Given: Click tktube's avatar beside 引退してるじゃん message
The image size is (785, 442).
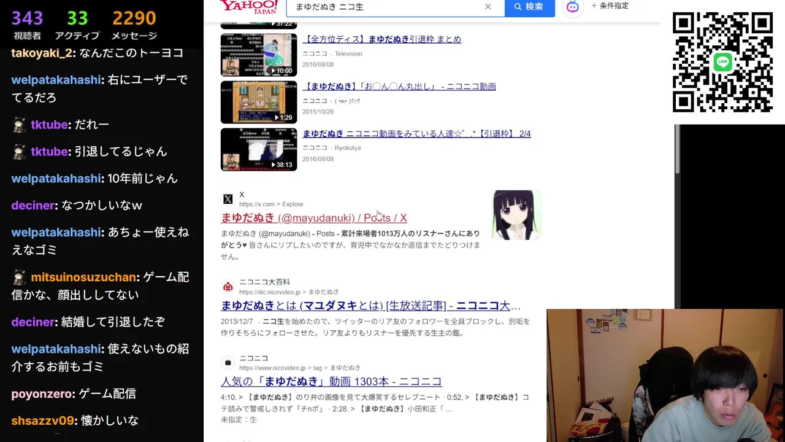Looking at the screenshot, I should point(20,152).
